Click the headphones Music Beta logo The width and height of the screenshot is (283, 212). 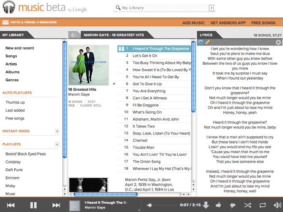[9, 7]
